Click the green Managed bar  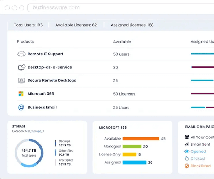131,146
